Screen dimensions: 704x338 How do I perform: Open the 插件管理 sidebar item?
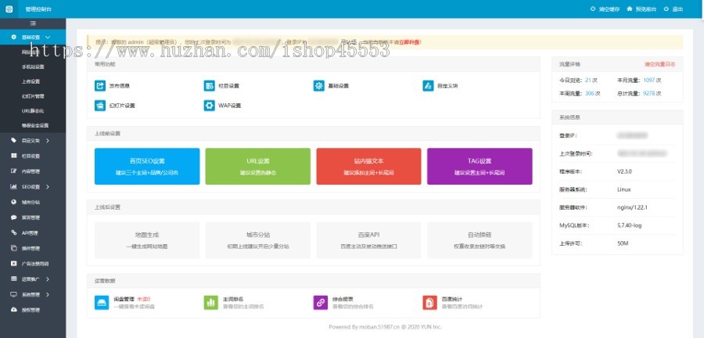pos(33,248)
